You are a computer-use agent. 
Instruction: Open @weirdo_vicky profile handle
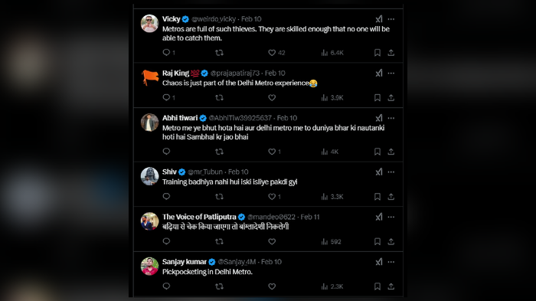click(x=214, y=19)
